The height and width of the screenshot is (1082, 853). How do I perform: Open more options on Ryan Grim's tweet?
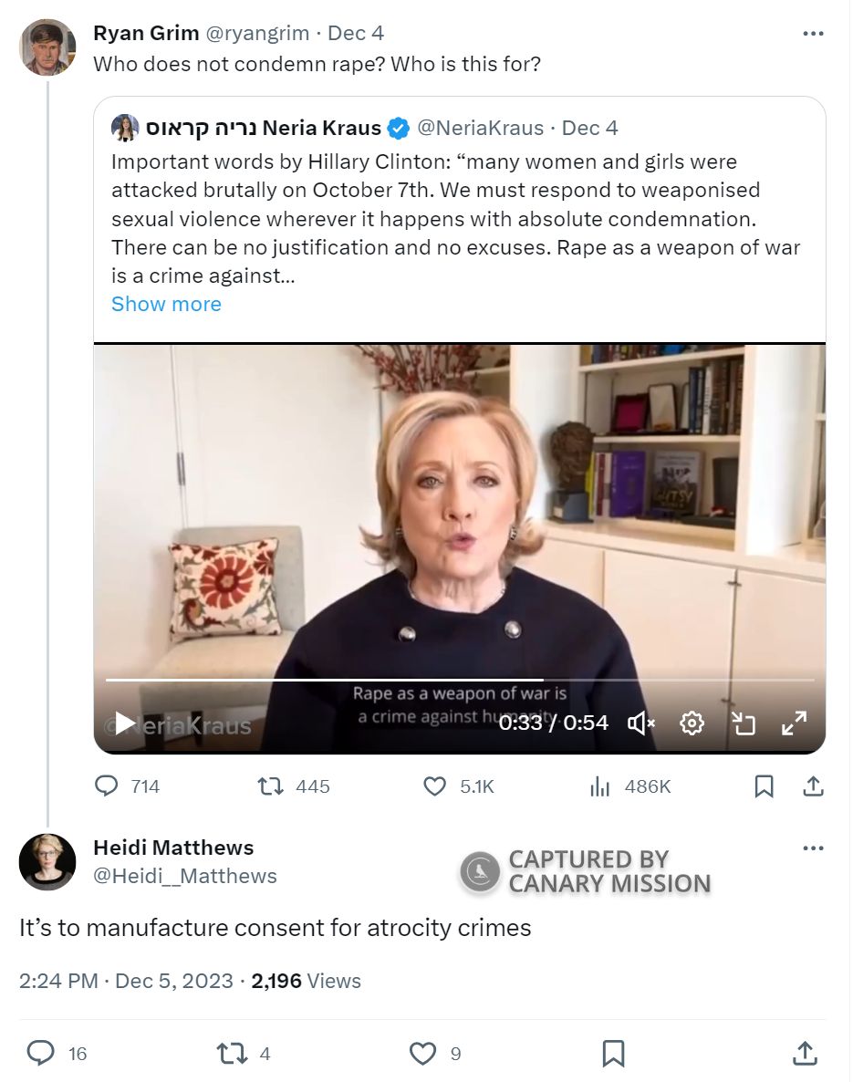pos(813,34)
